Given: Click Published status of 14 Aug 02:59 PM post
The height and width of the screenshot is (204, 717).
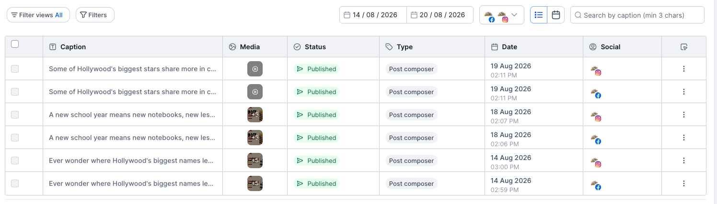Looking at the screenshot, I should (x=316, y=183).
